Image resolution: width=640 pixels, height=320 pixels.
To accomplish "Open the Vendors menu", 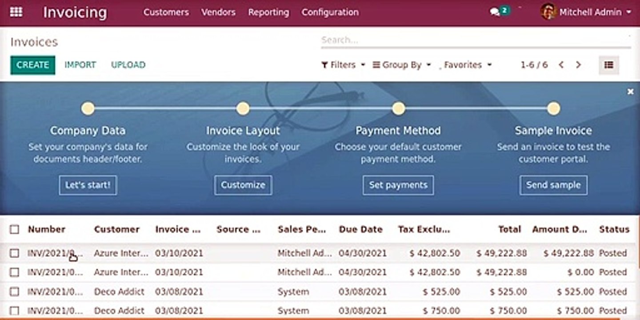I will point(218,12).
